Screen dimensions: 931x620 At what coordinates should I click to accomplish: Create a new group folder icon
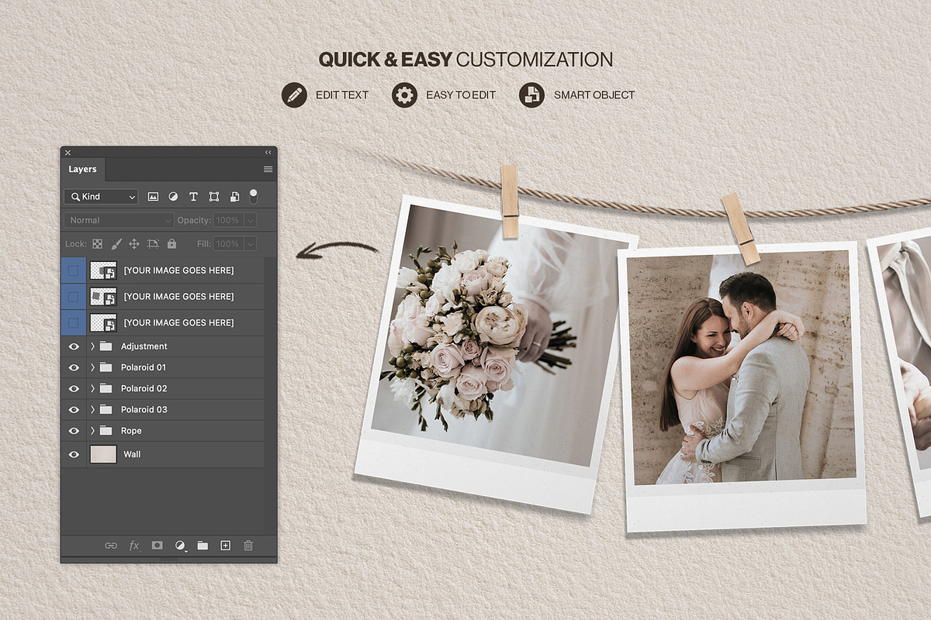click(202, 546)
